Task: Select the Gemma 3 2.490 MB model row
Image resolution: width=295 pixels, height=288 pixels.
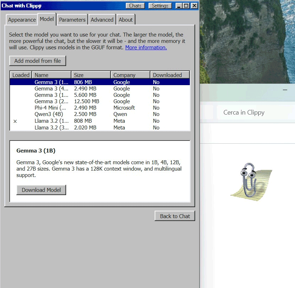Action: tap(100, 89)
